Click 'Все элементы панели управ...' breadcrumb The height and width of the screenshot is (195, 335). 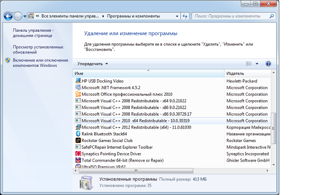pos(70,16)
